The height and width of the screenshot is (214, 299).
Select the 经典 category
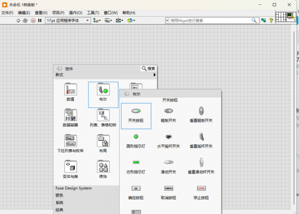[59, 210]
